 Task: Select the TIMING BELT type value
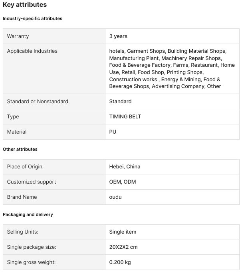(x=125, y=116)
